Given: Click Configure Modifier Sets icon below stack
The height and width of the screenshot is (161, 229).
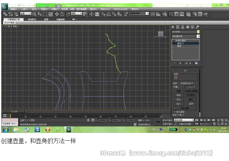Looking at the screenshot, I should click(x=196, y=63).
